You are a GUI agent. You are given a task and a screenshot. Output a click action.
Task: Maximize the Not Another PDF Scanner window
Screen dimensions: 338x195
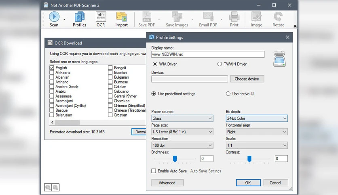(x=274, y=5)
